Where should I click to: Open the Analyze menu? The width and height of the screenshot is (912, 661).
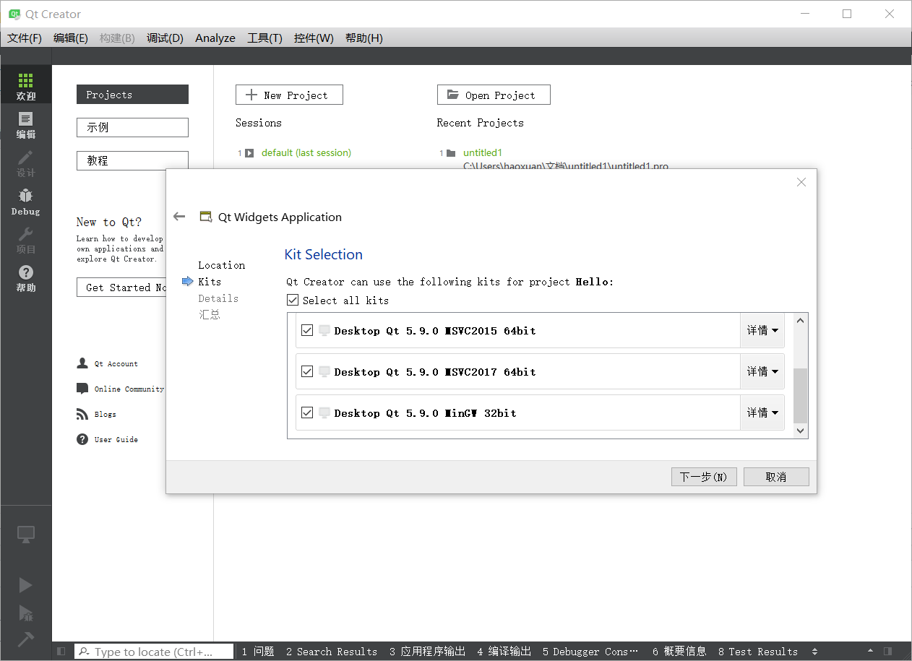215,38
